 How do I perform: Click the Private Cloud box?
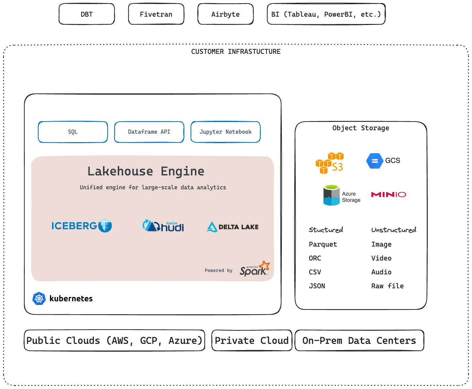[252, 340]
